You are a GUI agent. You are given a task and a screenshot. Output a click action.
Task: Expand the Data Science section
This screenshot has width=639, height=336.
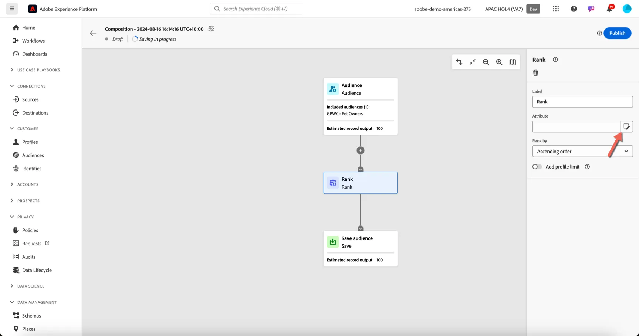pos(27,286)
